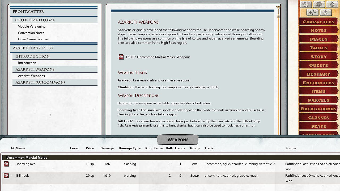Open the calendar icon in sidebar

[305, 5]
